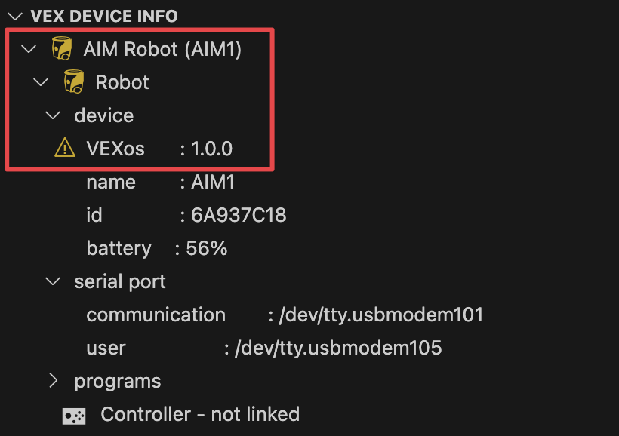Click Controller - not linked entry

[x=199, y=414]
